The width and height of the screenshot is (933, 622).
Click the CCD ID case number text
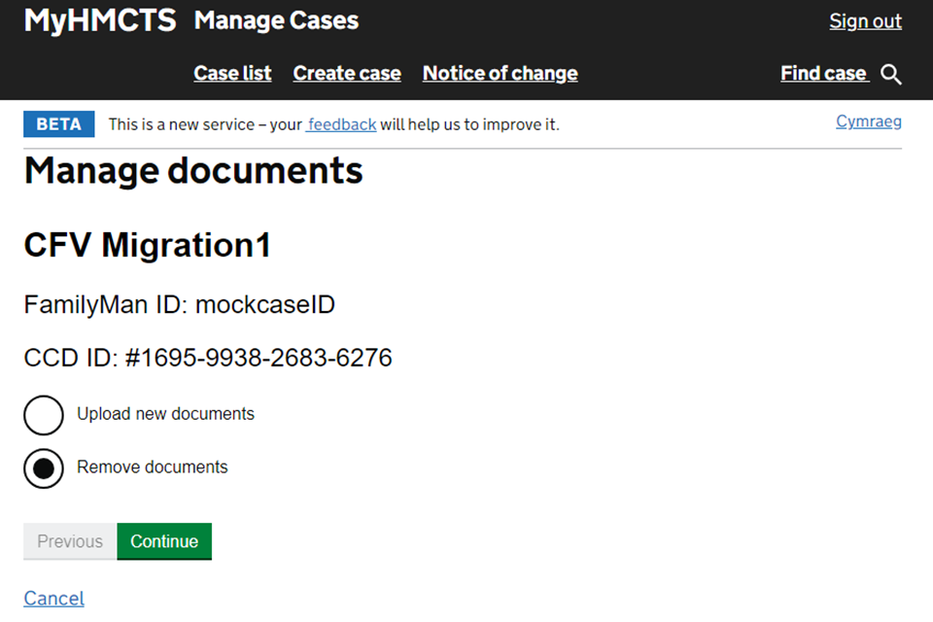[208, 359]
